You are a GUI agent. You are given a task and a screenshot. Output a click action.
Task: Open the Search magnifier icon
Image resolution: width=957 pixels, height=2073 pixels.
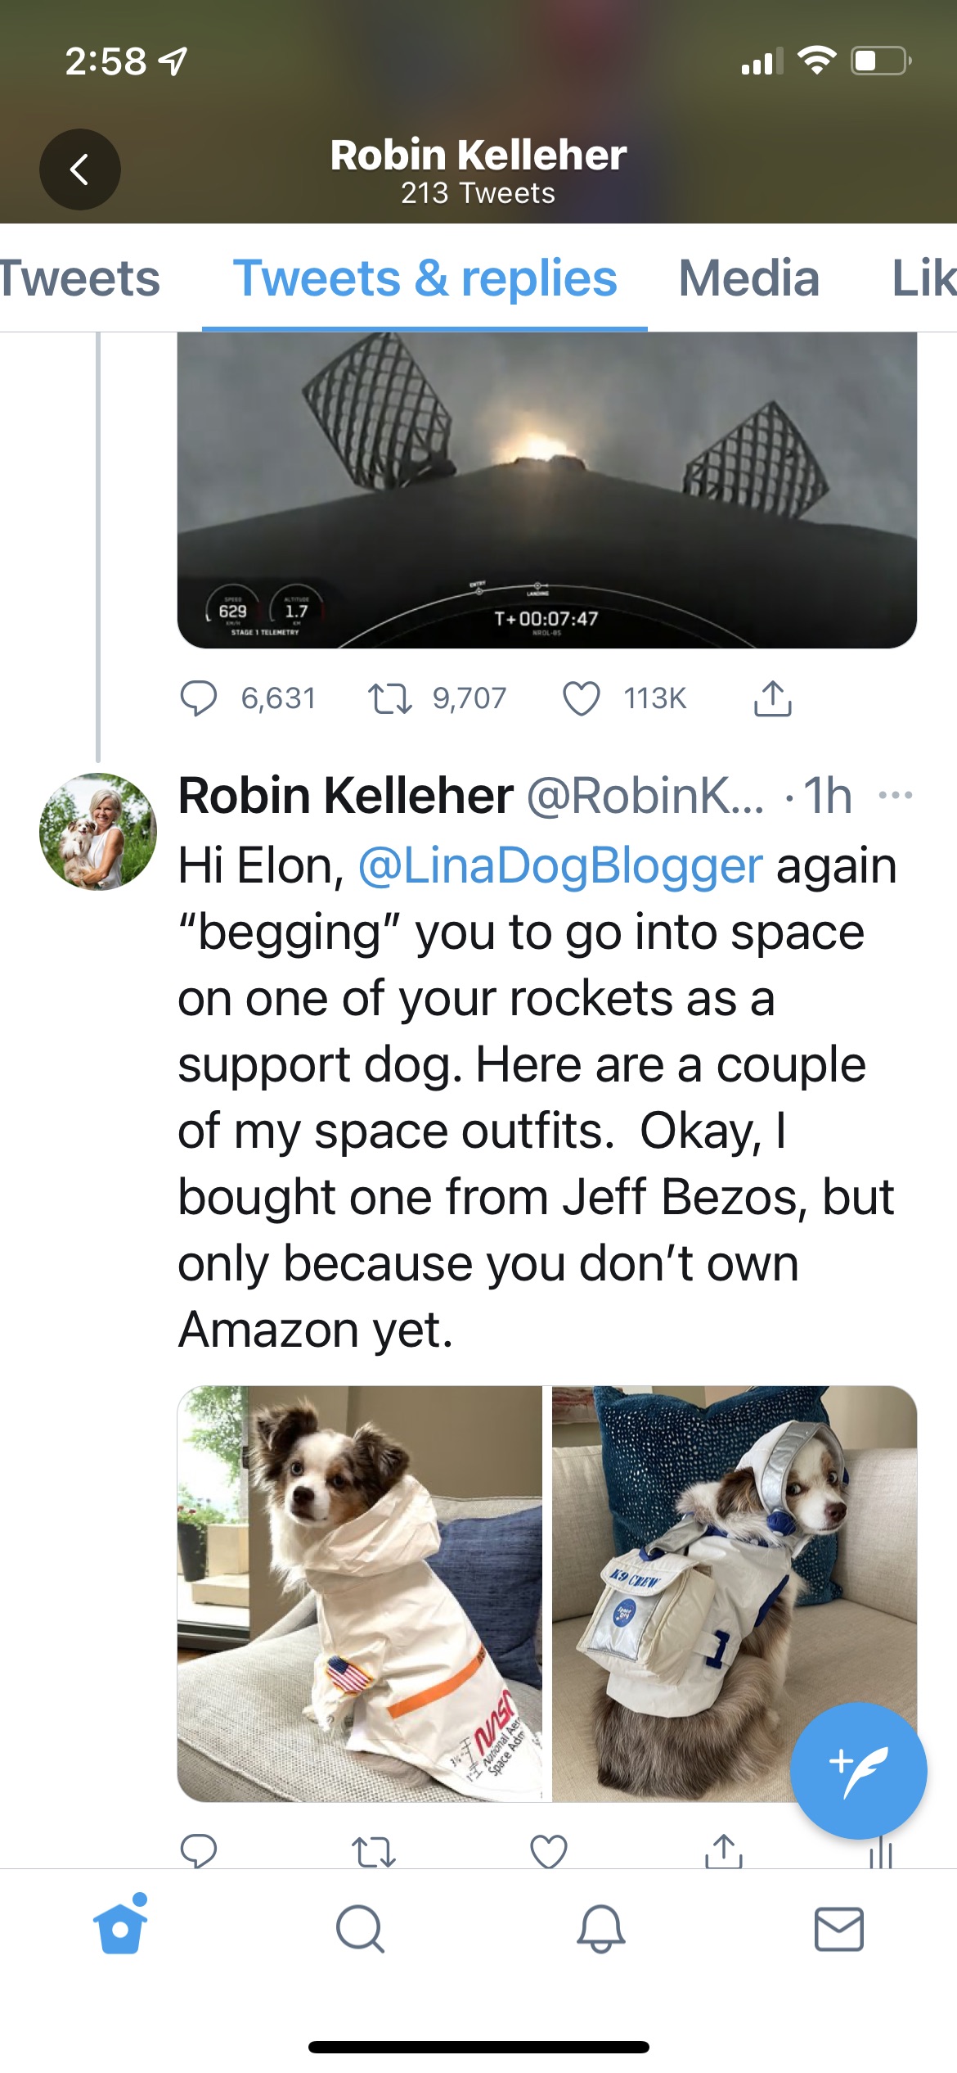(360, 1929)
